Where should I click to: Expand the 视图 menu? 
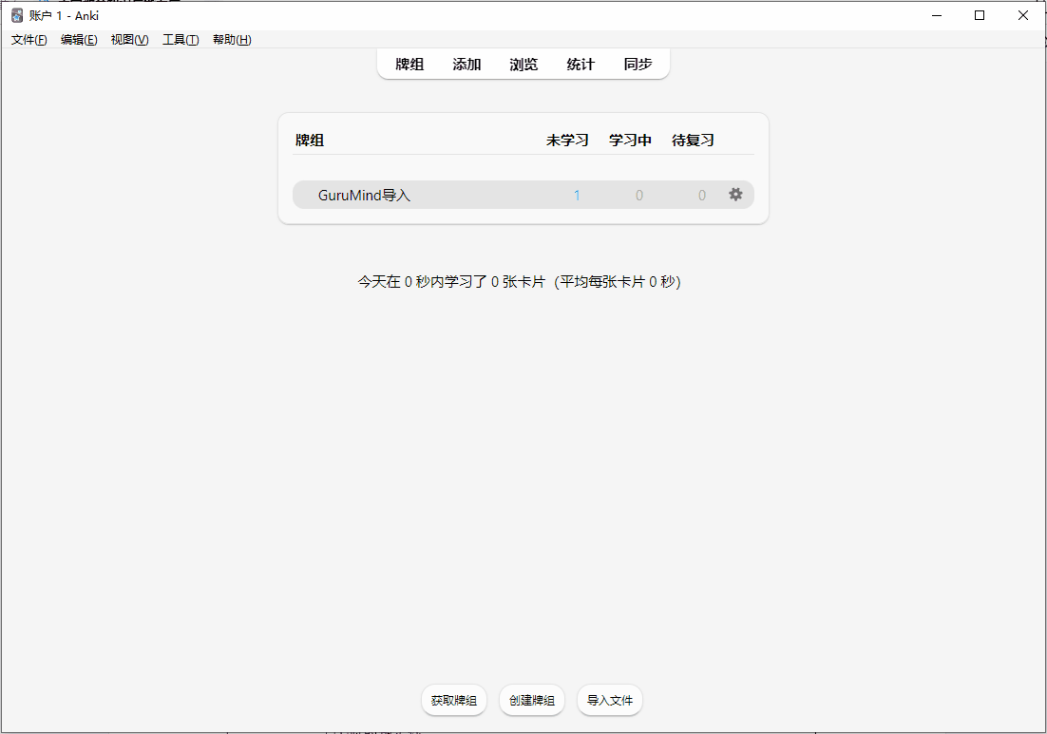coord(129,40)
